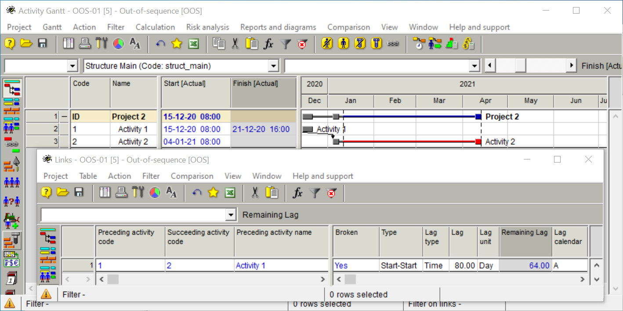The image size is (623, 311).
Task: Export to Excel icon in Activity Gantt toolbar
Action: pos(194,43)
